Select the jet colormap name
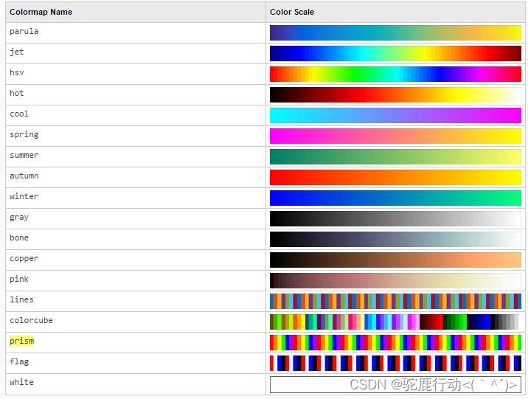The width and height of the screenshot is (528, 399). (x=16, y=52)
